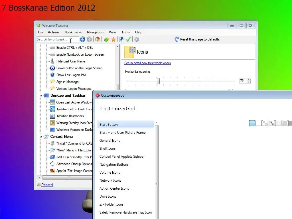292x219 pixels.
Task: Click the coin icon beside Donate
Action: pos(39,185)
